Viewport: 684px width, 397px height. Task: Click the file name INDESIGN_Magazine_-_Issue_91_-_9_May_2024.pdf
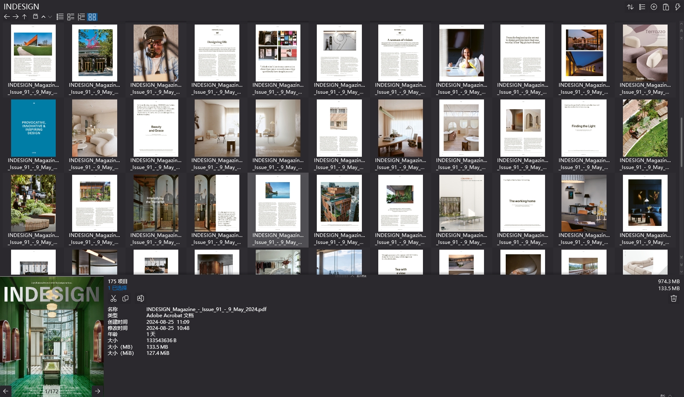pos(206,309)
